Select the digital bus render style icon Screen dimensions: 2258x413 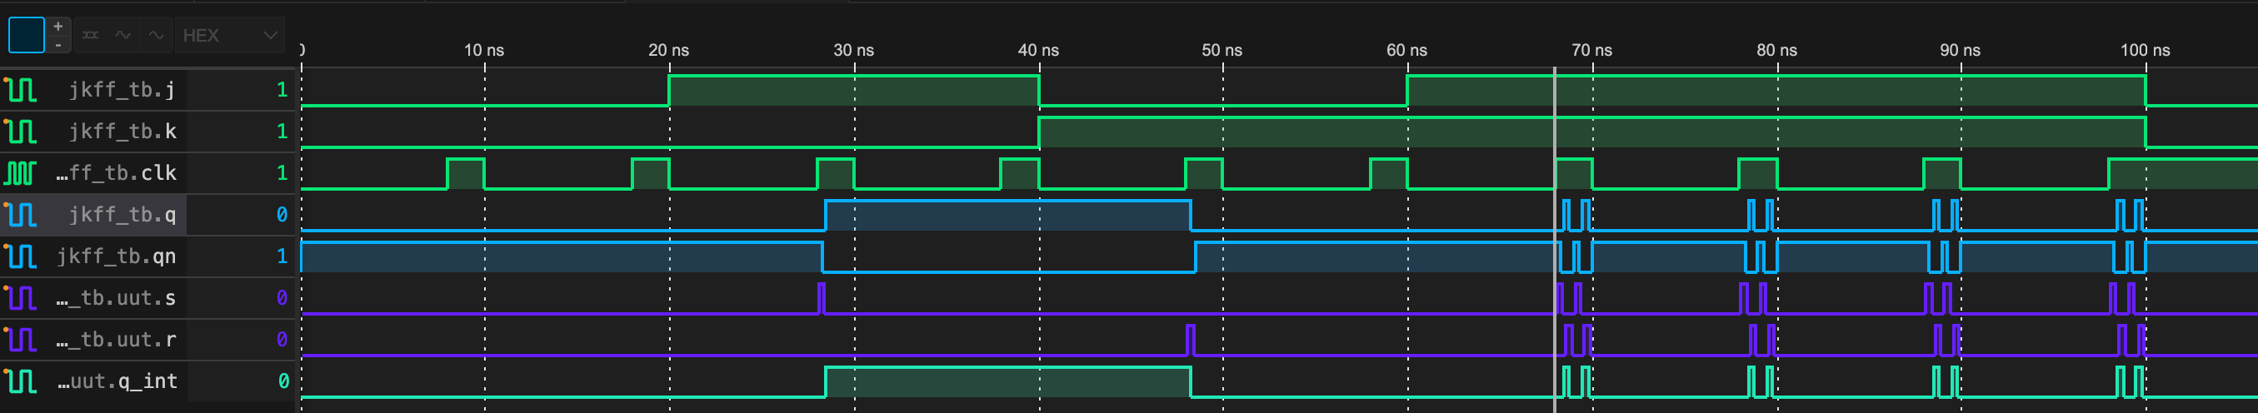tap(90, 35)
